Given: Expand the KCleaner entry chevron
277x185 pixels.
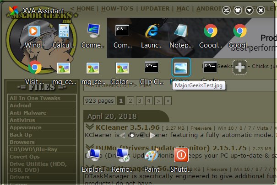Looking at the screenshot, I should coord(89,127).
